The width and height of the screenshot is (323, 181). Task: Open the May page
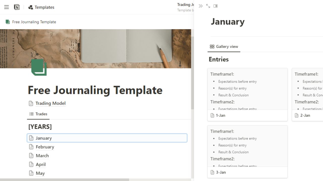pyautogui.click(x=40, y=173)
